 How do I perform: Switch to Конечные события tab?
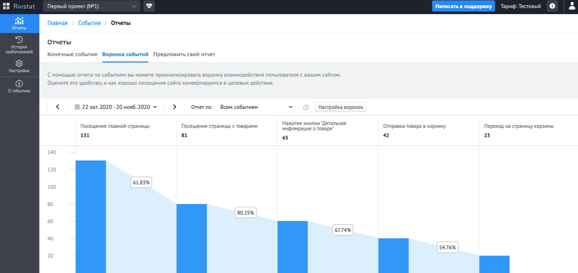point(72,54)
